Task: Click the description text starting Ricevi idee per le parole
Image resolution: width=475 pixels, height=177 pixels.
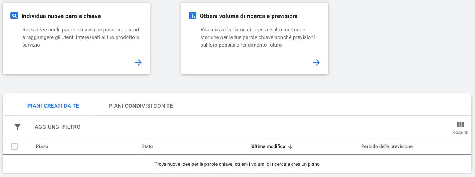Action: tap(82, 37)
